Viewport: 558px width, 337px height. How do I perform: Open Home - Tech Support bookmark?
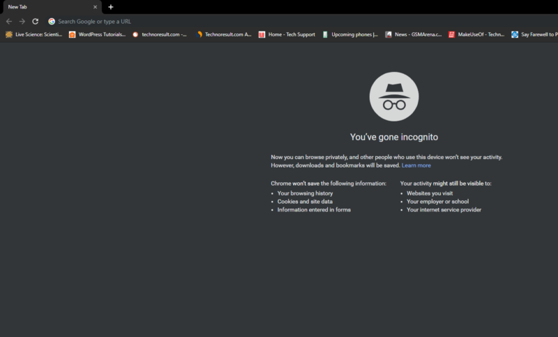(x=287, y=34)
